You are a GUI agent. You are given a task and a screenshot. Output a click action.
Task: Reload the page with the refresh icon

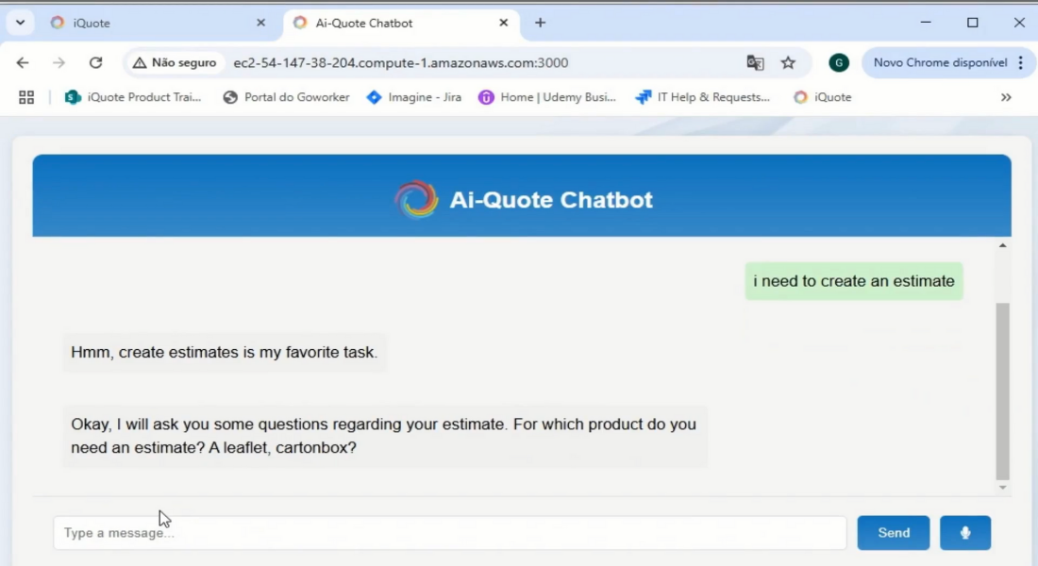click(x=95, y=63)
